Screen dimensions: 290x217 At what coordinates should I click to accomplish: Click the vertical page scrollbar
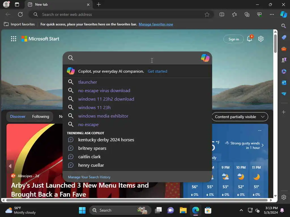pos(275,44)
